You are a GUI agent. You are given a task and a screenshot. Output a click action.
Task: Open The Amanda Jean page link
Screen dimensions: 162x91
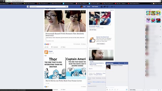93,26
